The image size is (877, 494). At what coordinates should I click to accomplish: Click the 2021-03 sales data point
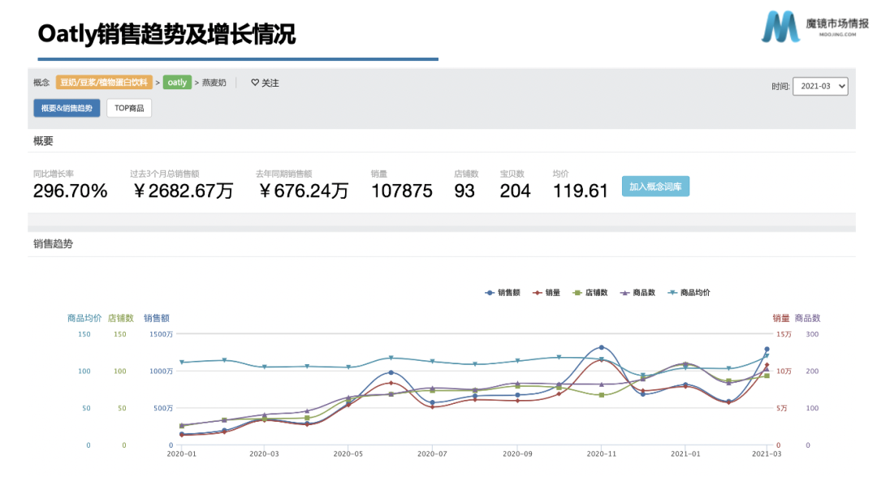pyautogui.click(x=767, y=350)
